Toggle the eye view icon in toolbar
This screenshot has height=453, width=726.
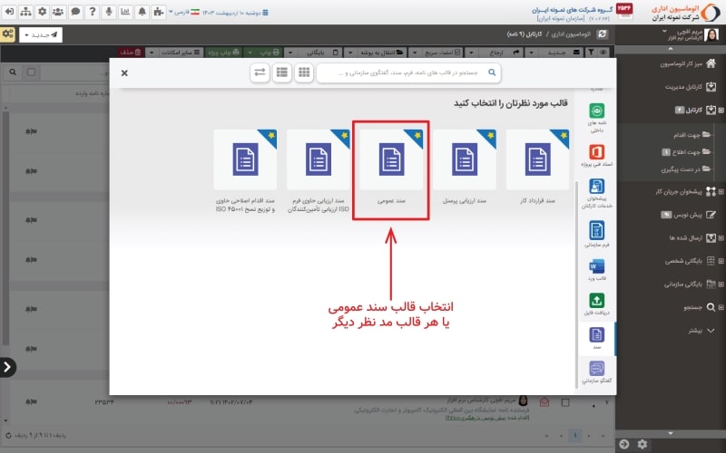pos(603,53)
